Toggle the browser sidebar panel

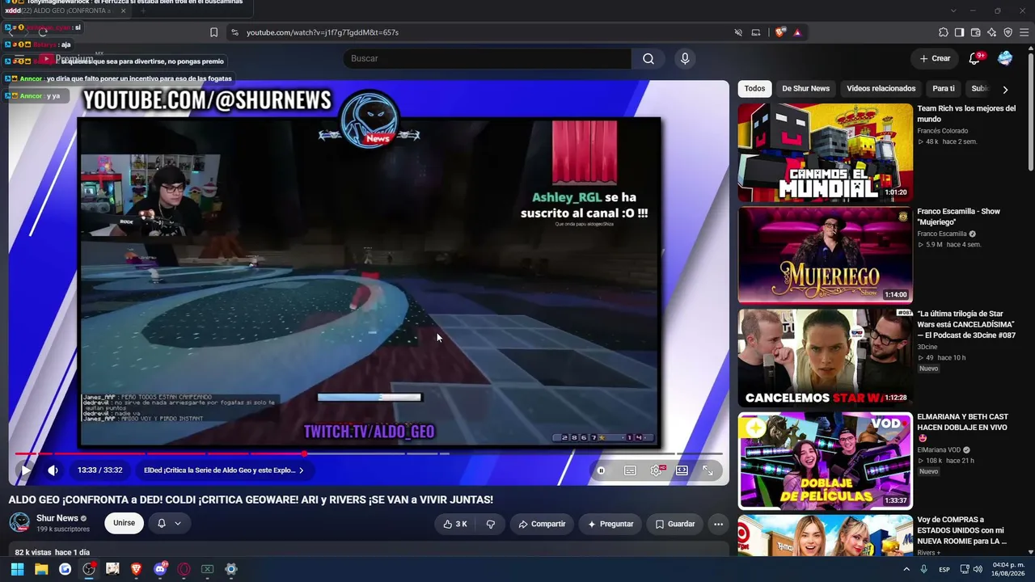(959, 32)
